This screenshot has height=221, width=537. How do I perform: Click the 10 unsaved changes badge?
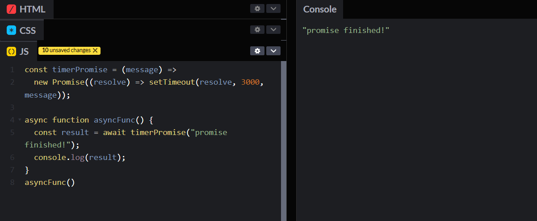66,50
